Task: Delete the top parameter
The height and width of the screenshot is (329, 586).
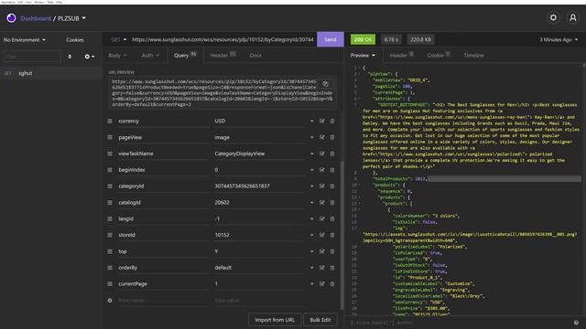Action: point(332,251)
